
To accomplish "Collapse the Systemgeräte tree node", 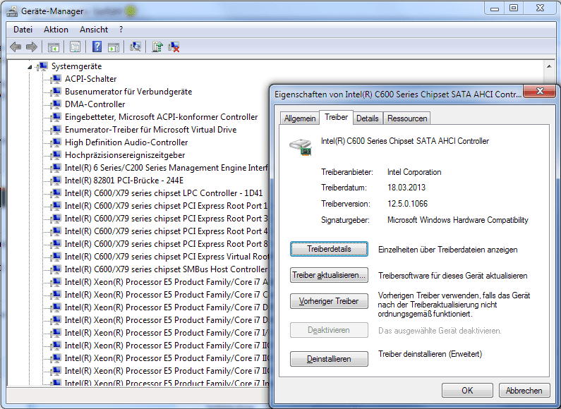I will point(30,66).
